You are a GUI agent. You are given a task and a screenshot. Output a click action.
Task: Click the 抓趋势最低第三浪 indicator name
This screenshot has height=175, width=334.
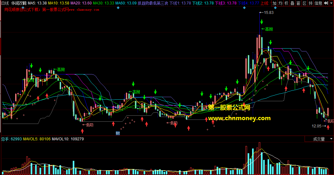click(153, 3)
